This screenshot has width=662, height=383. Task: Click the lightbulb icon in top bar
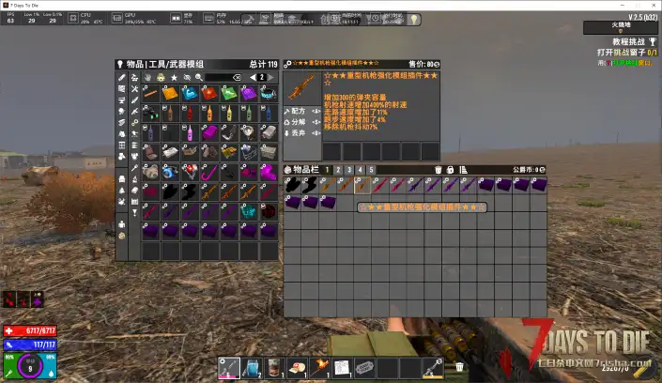point(416,18)
